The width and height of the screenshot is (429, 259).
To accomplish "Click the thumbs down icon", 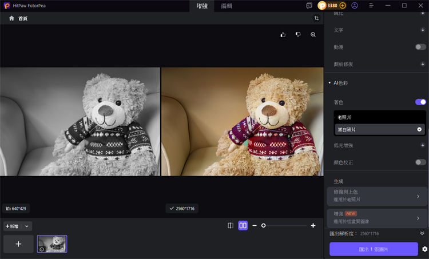I will [x=298, y=34].
